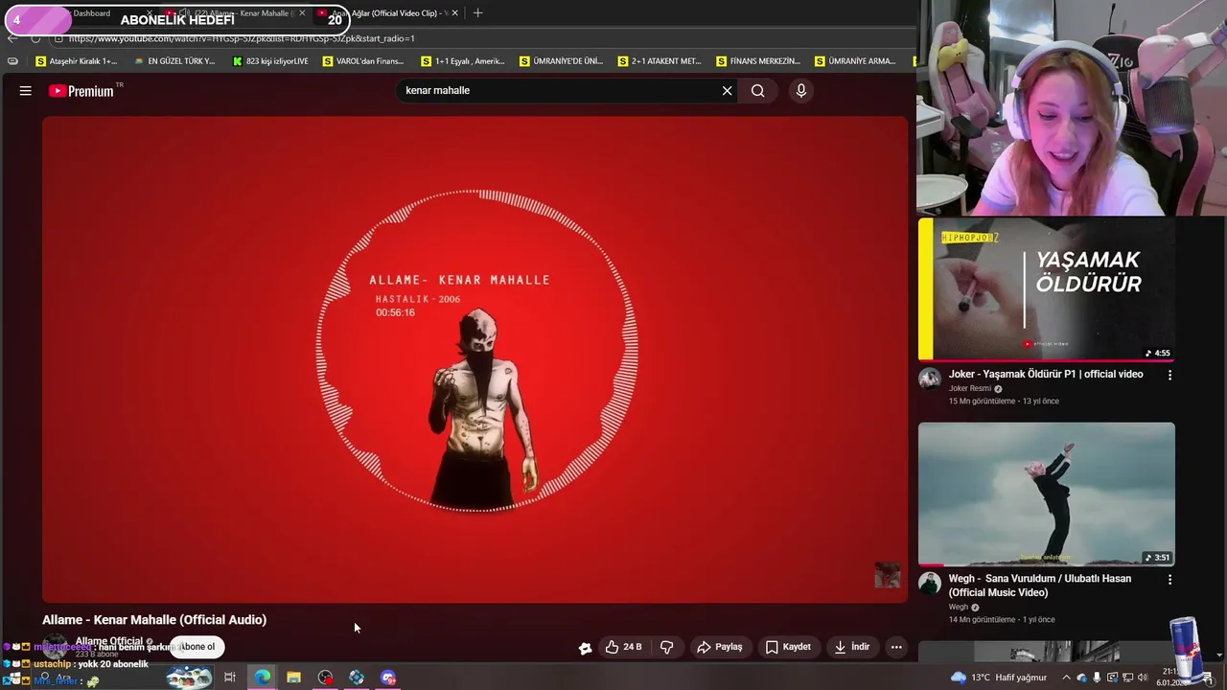
Task: Open Wegh Sana Vuruldum video thumbnail
Action: pos(1046,494)
